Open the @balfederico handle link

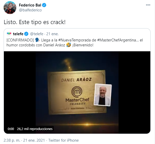(30, 10)
